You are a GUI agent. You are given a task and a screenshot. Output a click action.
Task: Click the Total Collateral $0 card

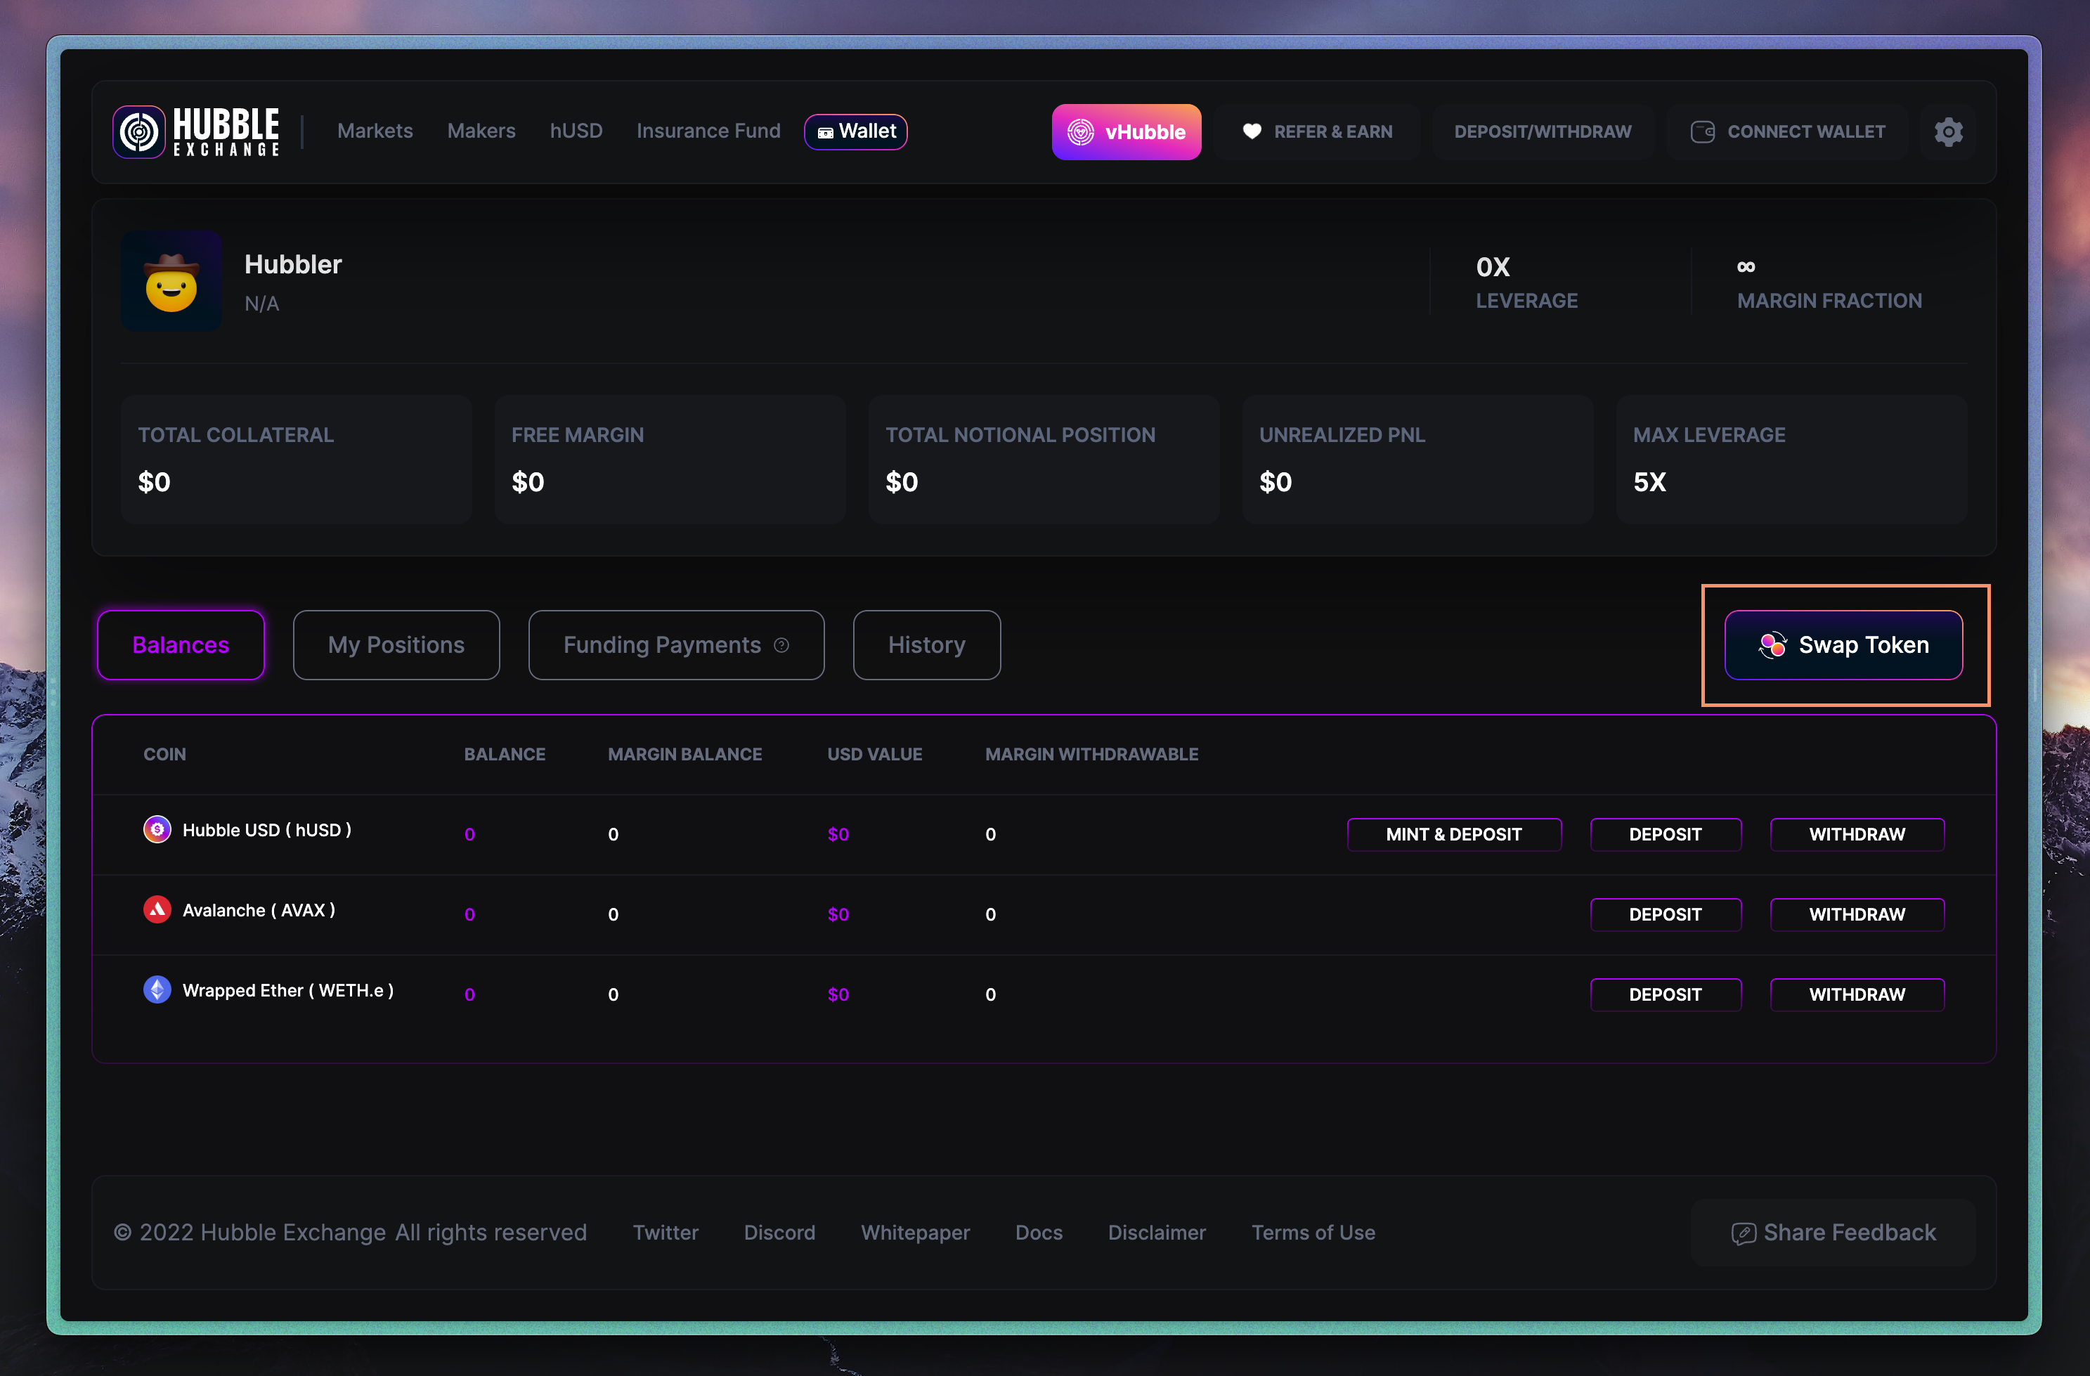click(x=296, y=459)
